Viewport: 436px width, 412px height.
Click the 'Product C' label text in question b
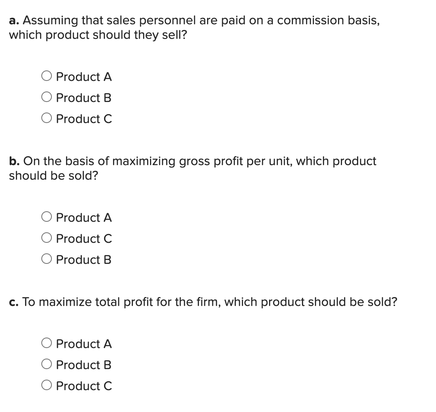tap(84, 239)
